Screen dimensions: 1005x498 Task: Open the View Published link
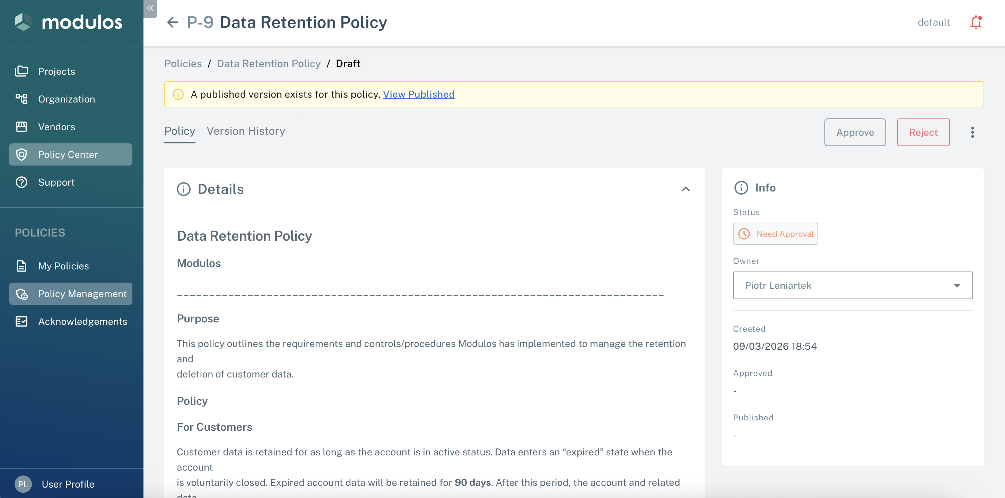point(419,94)
